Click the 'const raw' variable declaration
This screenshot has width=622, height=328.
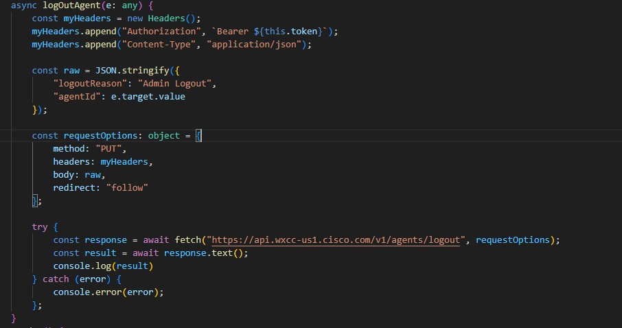[56, 70]
